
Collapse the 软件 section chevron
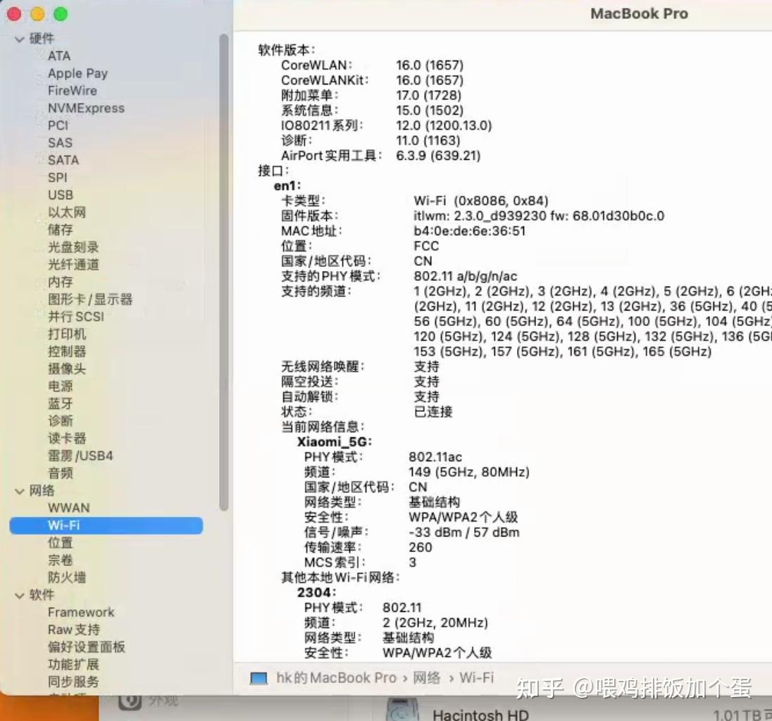19,595
